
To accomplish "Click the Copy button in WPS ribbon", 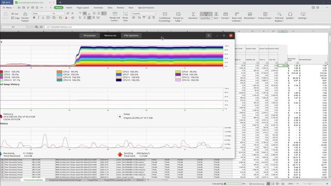I will (15, 18).
